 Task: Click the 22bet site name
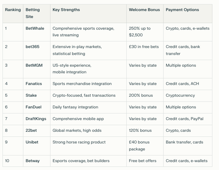31,131
